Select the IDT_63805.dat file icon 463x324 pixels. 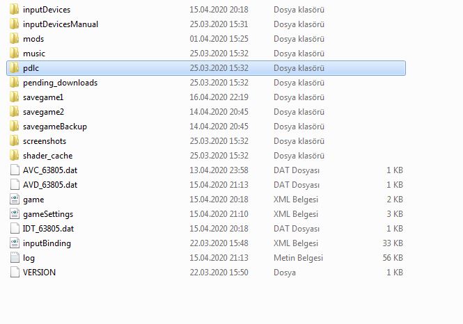15,229
